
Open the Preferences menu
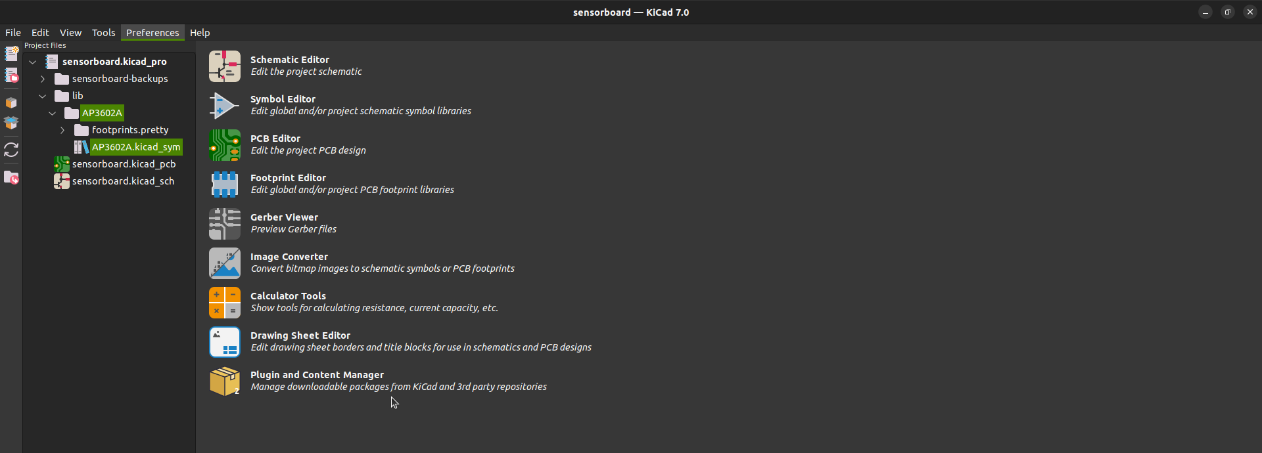152,33
